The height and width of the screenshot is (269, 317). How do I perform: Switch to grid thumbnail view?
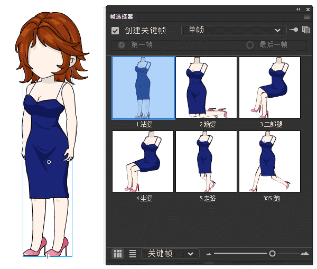[118, 254]
